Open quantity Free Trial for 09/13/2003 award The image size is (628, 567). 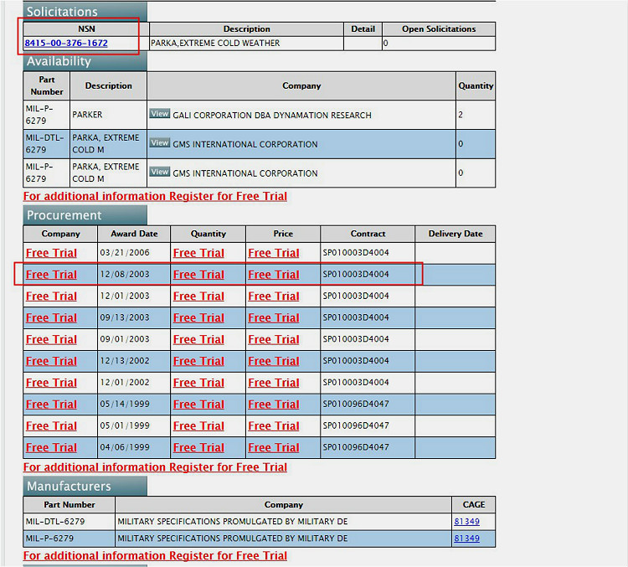[x=198, y=317]
